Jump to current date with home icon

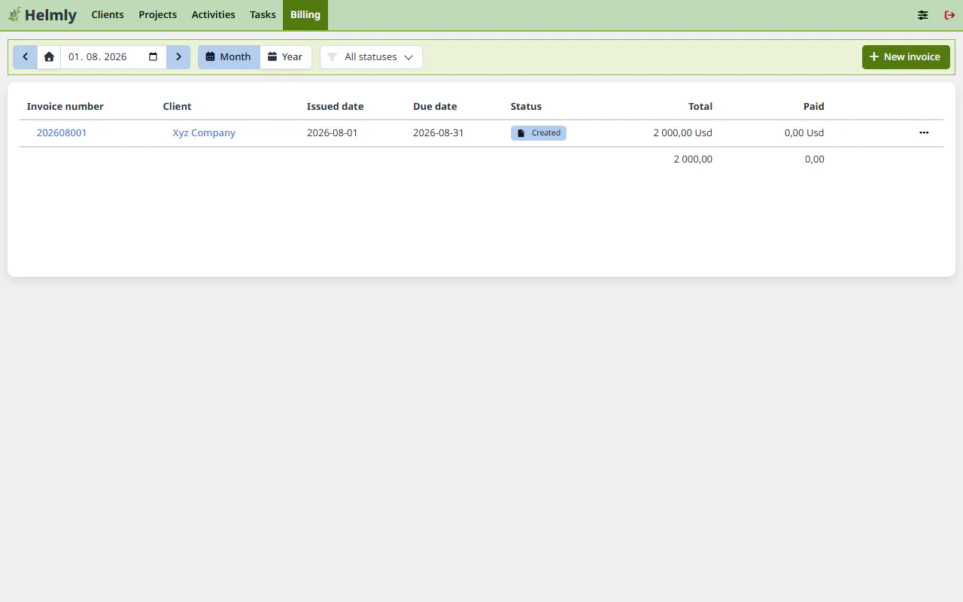pyautogui.click(x=49, y=57)
